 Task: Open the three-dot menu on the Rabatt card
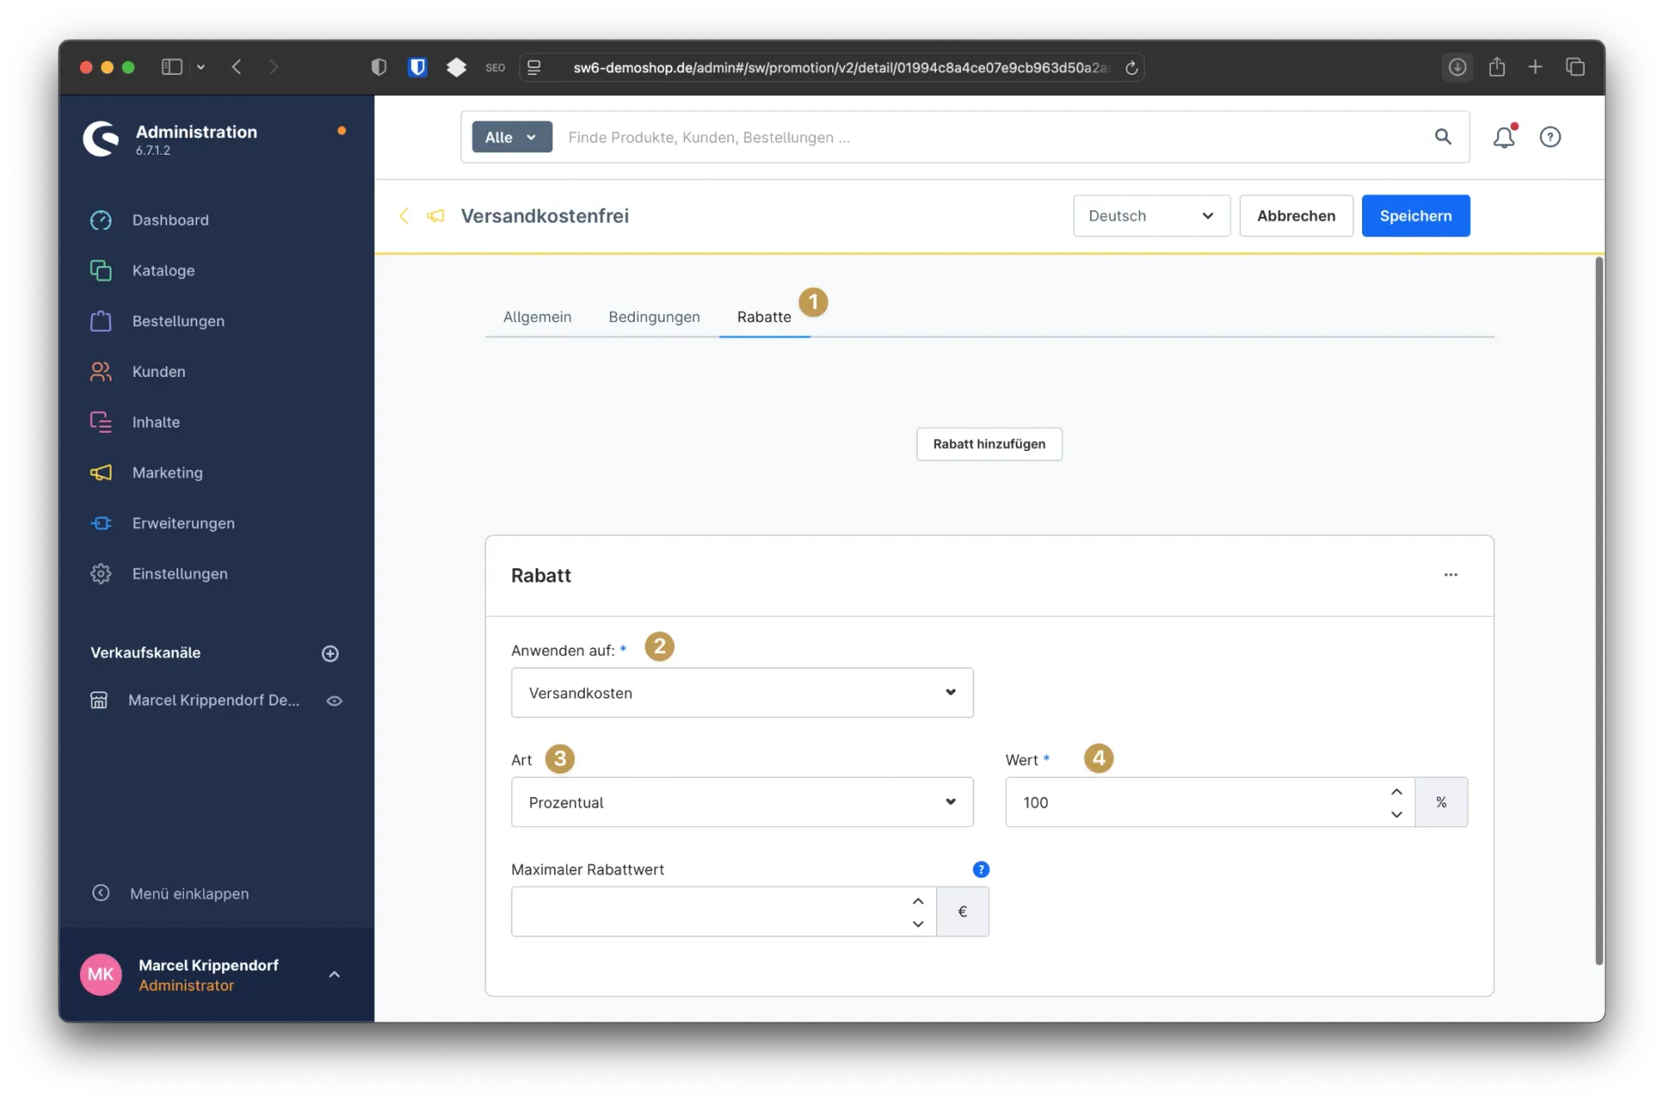coord(1451,574)
